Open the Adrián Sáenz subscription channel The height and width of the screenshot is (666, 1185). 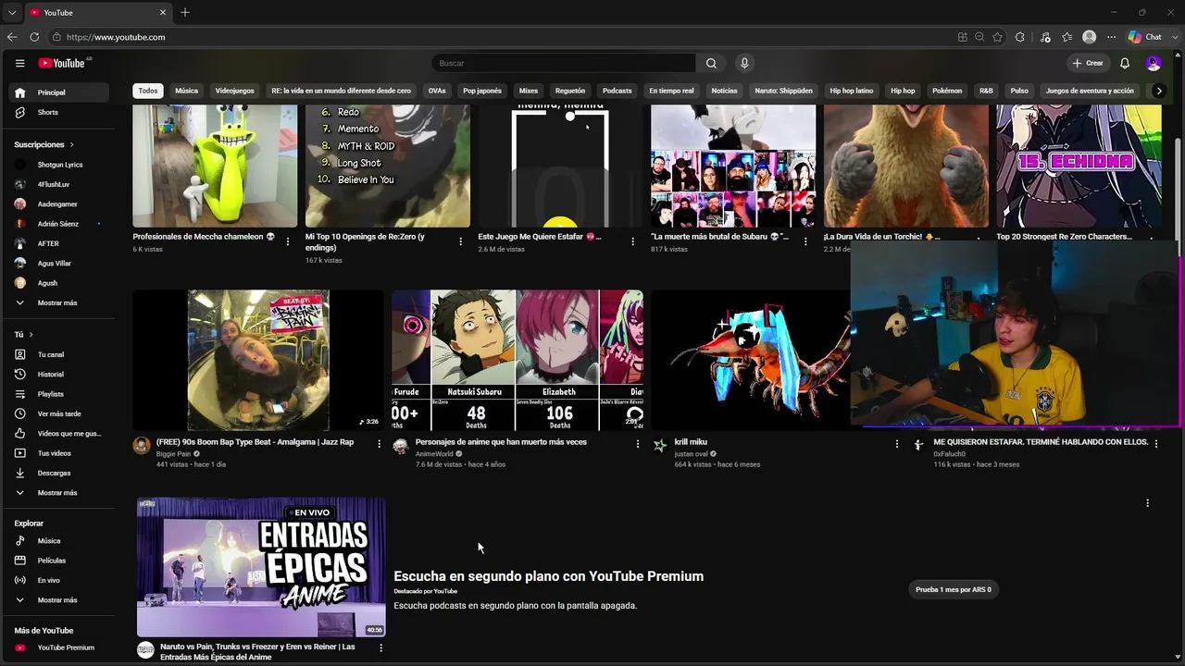[60, 224]
